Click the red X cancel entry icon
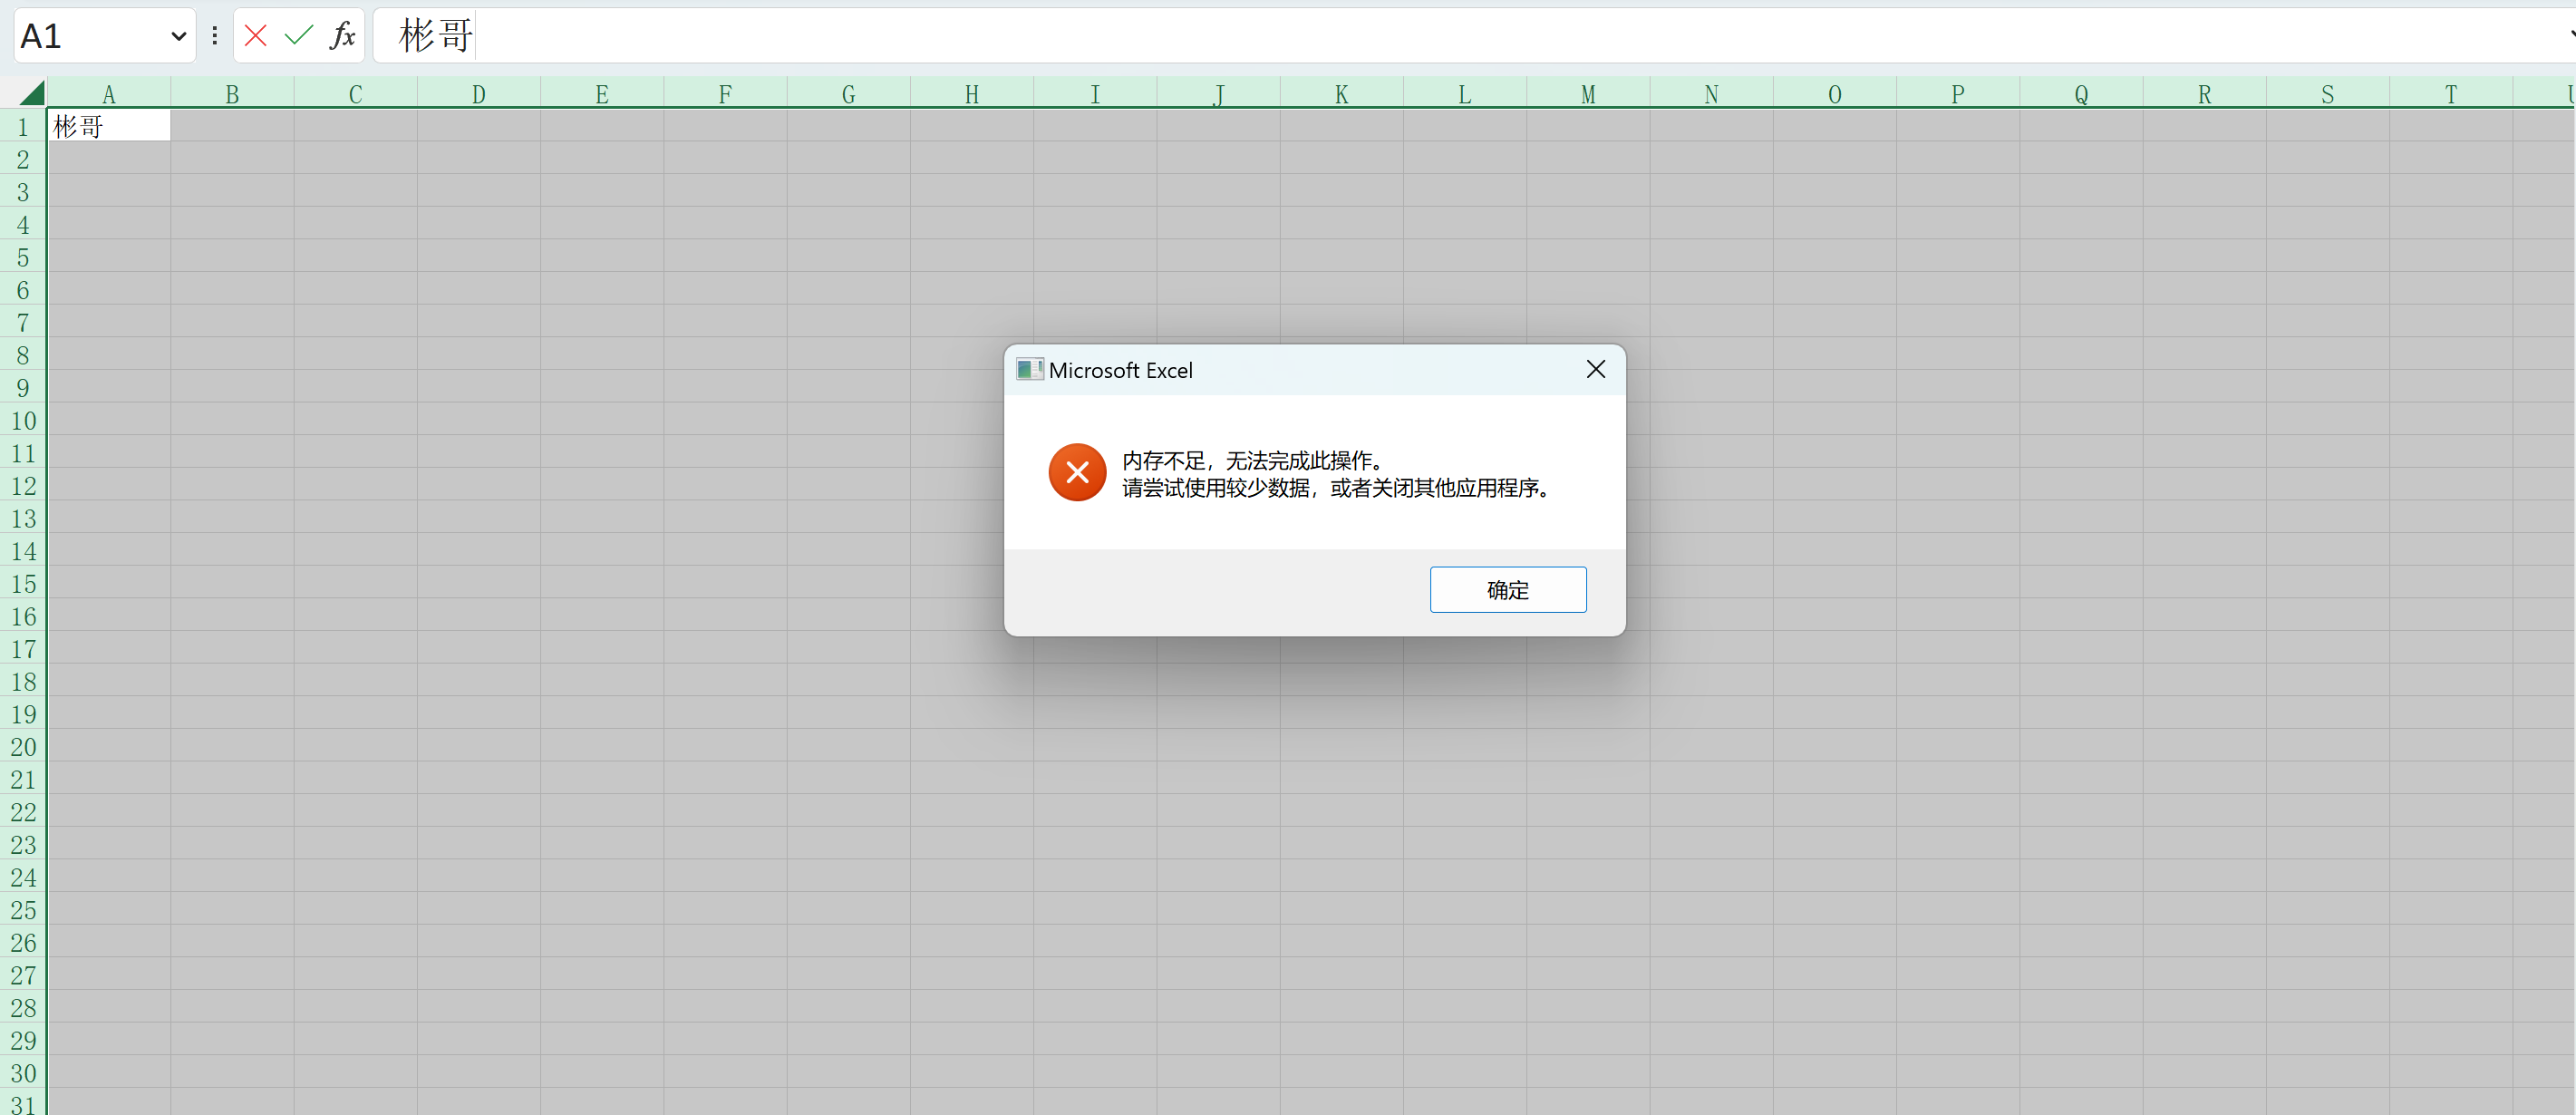The image size is (2576, 1115). (255, 35)
